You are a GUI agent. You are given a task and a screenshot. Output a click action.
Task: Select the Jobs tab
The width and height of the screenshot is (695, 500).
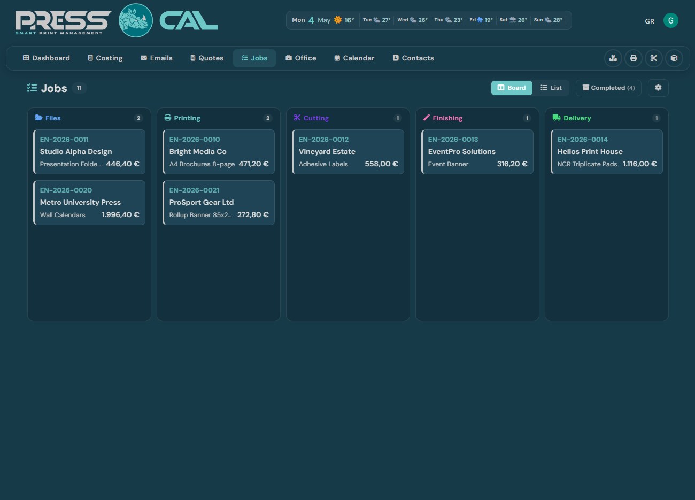[254, 58]
